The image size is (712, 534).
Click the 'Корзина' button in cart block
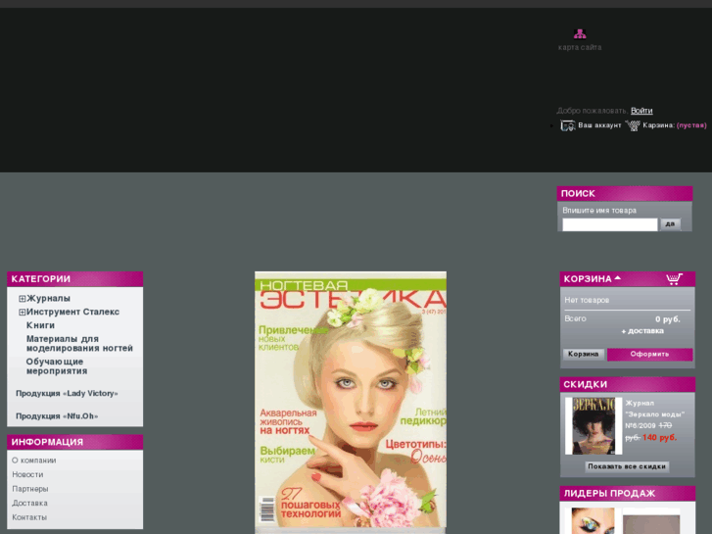pyautogui.click(x=583, y=354)
